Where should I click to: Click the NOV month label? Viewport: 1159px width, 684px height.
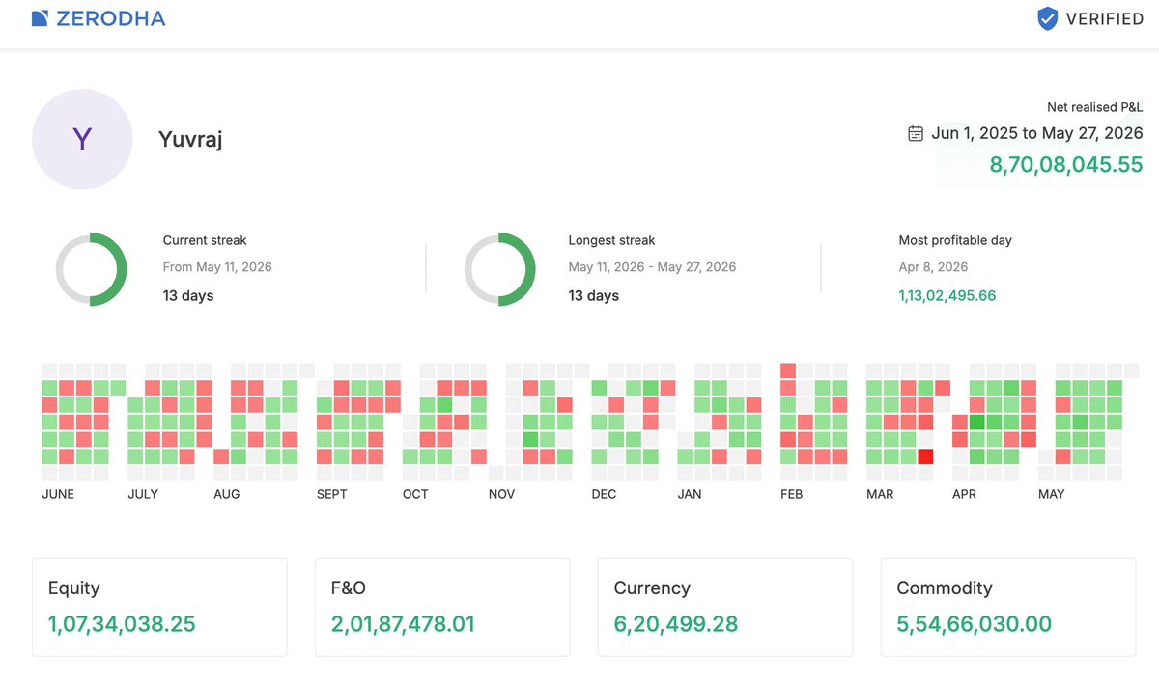click(x=501, y=494)
